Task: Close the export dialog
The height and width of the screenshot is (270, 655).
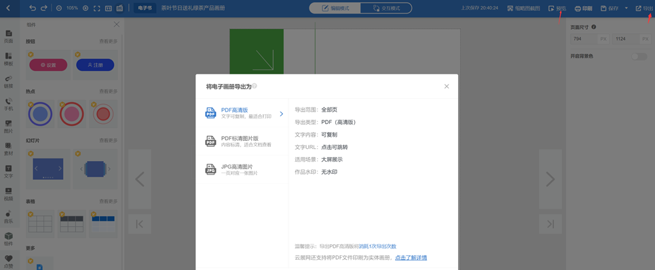Action: pos(447,86)
